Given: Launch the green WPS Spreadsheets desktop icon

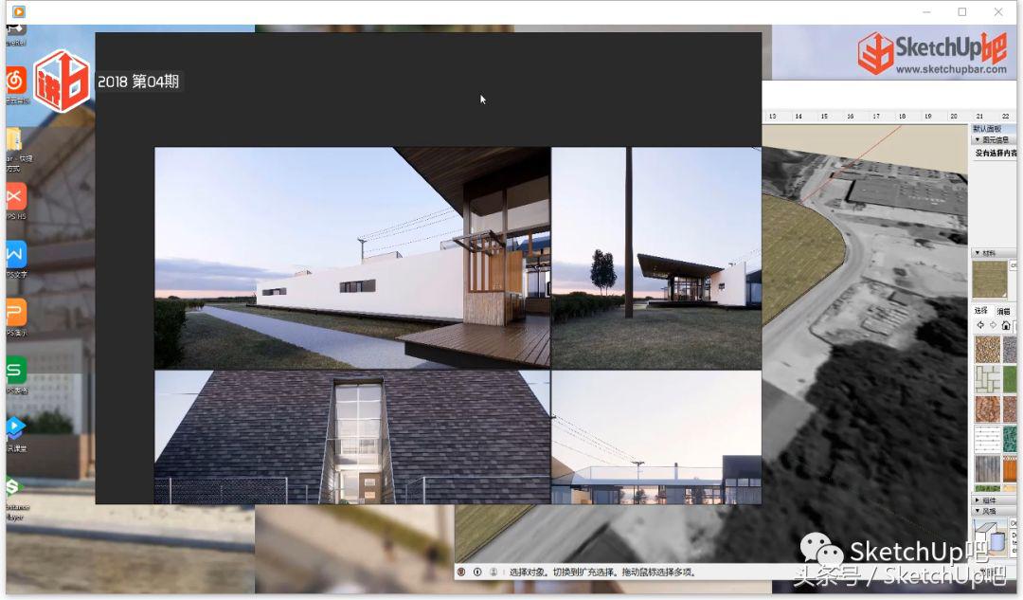Looking at the screenshot, I should [16, 371].
